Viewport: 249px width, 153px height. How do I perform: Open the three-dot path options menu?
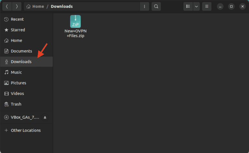pos(144,6)
